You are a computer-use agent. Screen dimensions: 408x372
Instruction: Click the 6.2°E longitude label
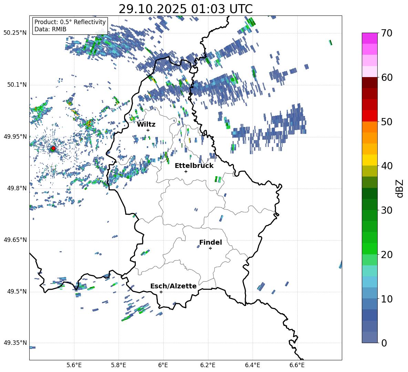coord(208,365)
